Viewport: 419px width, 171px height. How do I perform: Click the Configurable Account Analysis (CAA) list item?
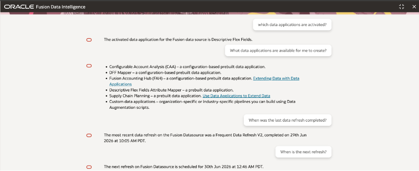pos(187,67)
